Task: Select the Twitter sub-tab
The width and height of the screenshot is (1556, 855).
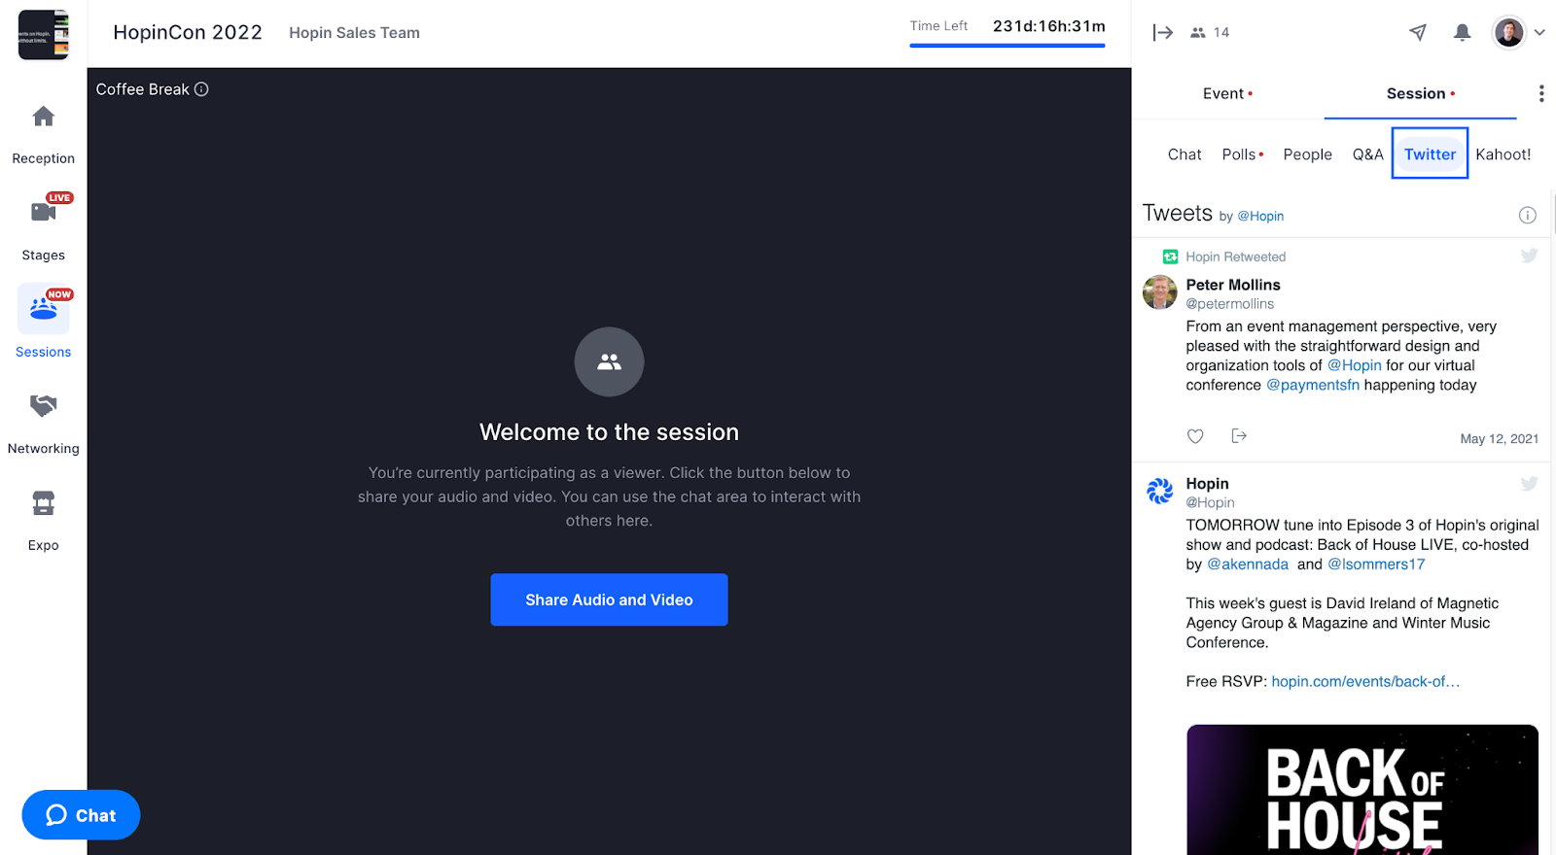Action: (x=1430, y=154)
